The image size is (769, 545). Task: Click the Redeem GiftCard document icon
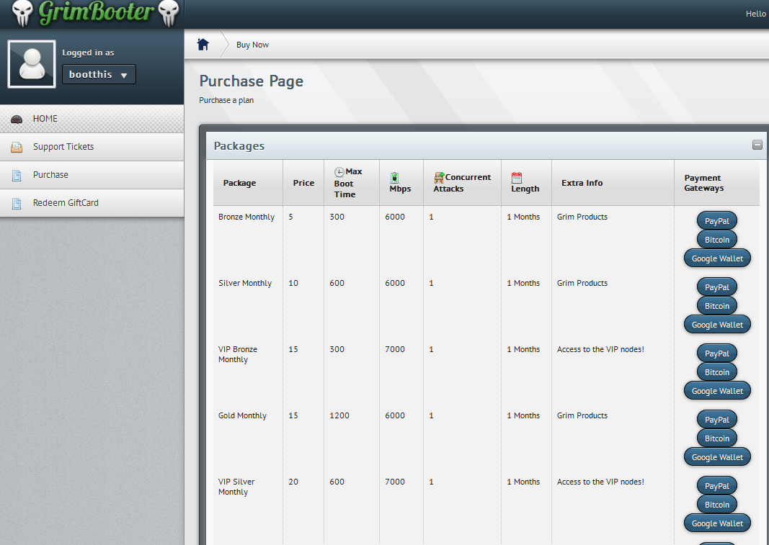(17, 204)
